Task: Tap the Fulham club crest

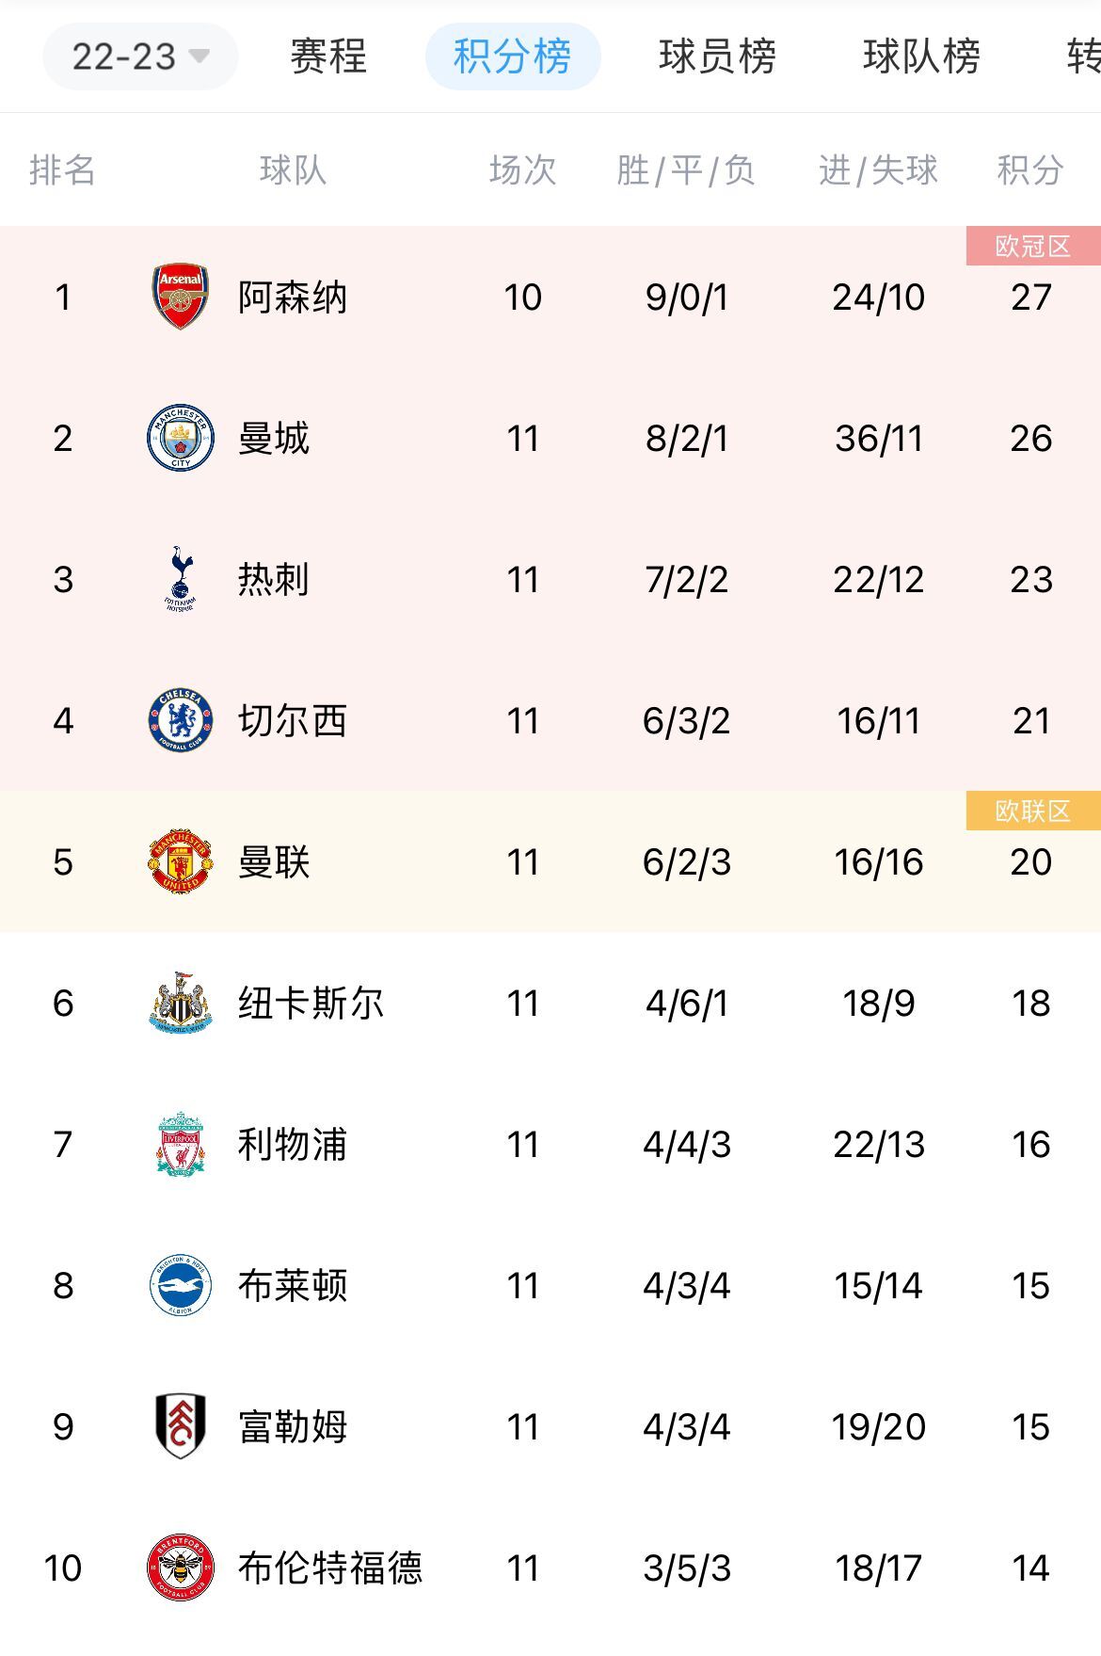Action: pyautogui.click(x=181, y=1426)
